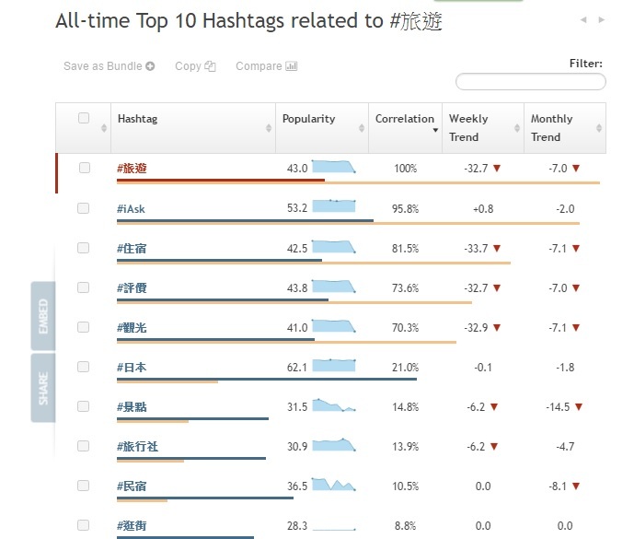Open the #旅行社 hashtag link
This screenshot has height=539, width=634.
[137, 446]
